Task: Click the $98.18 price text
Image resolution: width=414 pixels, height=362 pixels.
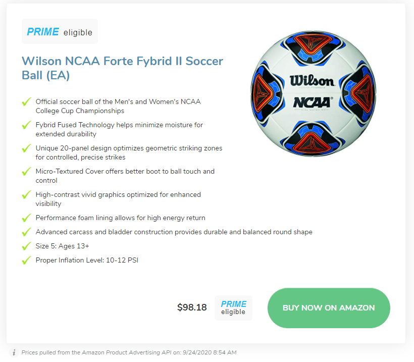Action: (x=192, y=307)
